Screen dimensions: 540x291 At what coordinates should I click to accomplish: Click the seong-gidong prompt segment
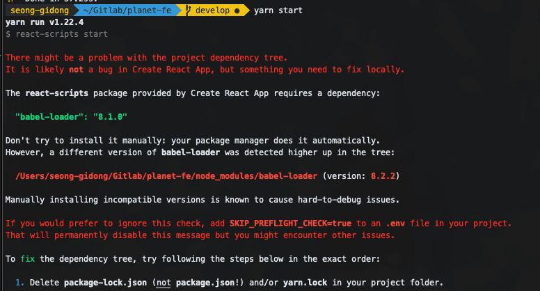point(40,10)
